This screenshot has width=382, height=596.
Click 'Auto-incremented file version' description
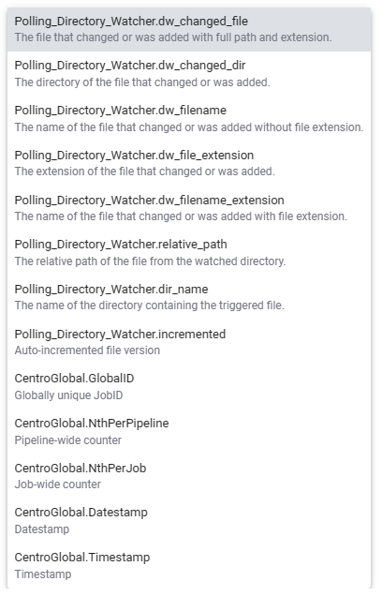click(87, 350)
